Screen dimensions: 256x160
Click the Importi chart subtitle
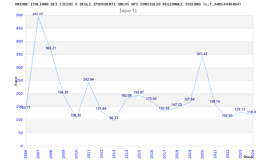pos(128,11)
